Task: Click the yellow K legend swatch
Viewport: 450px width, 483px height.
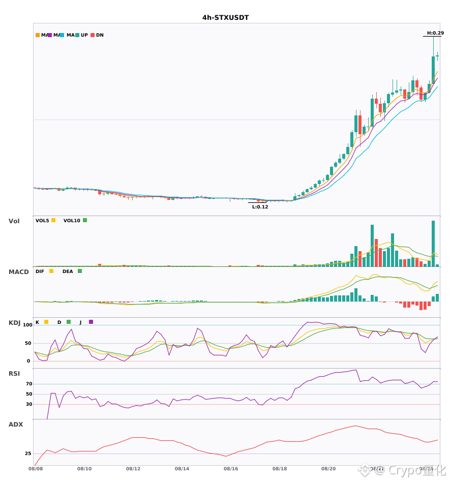Action: 46,322
